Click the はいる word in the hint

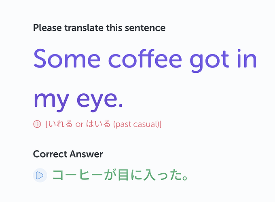98,124
